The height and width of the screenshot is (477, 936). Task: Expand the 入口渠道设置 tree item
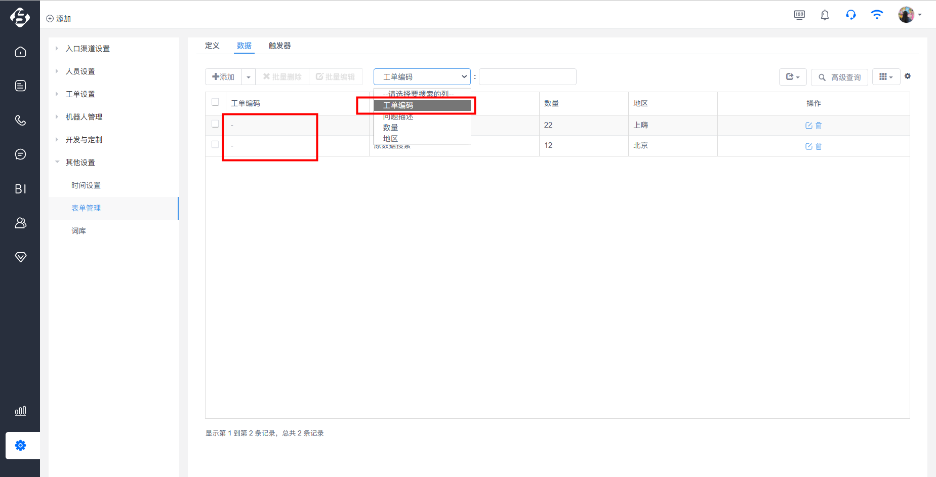(x=88, y=49)
